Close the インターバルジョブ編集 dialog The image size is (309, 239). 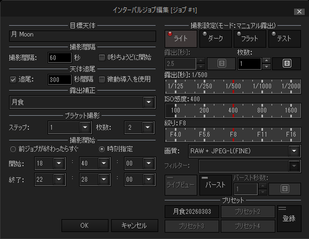pyautogui.click(x=299, y=12)
